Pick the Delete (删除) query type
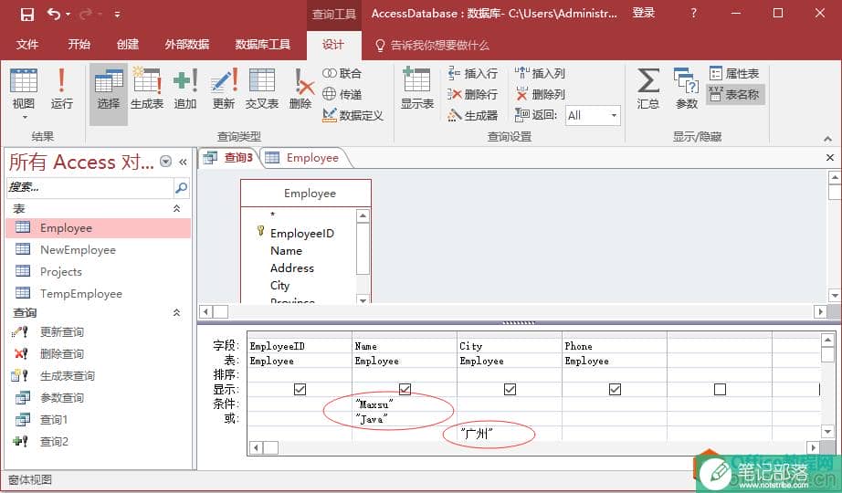 click(x=301, y=89)
